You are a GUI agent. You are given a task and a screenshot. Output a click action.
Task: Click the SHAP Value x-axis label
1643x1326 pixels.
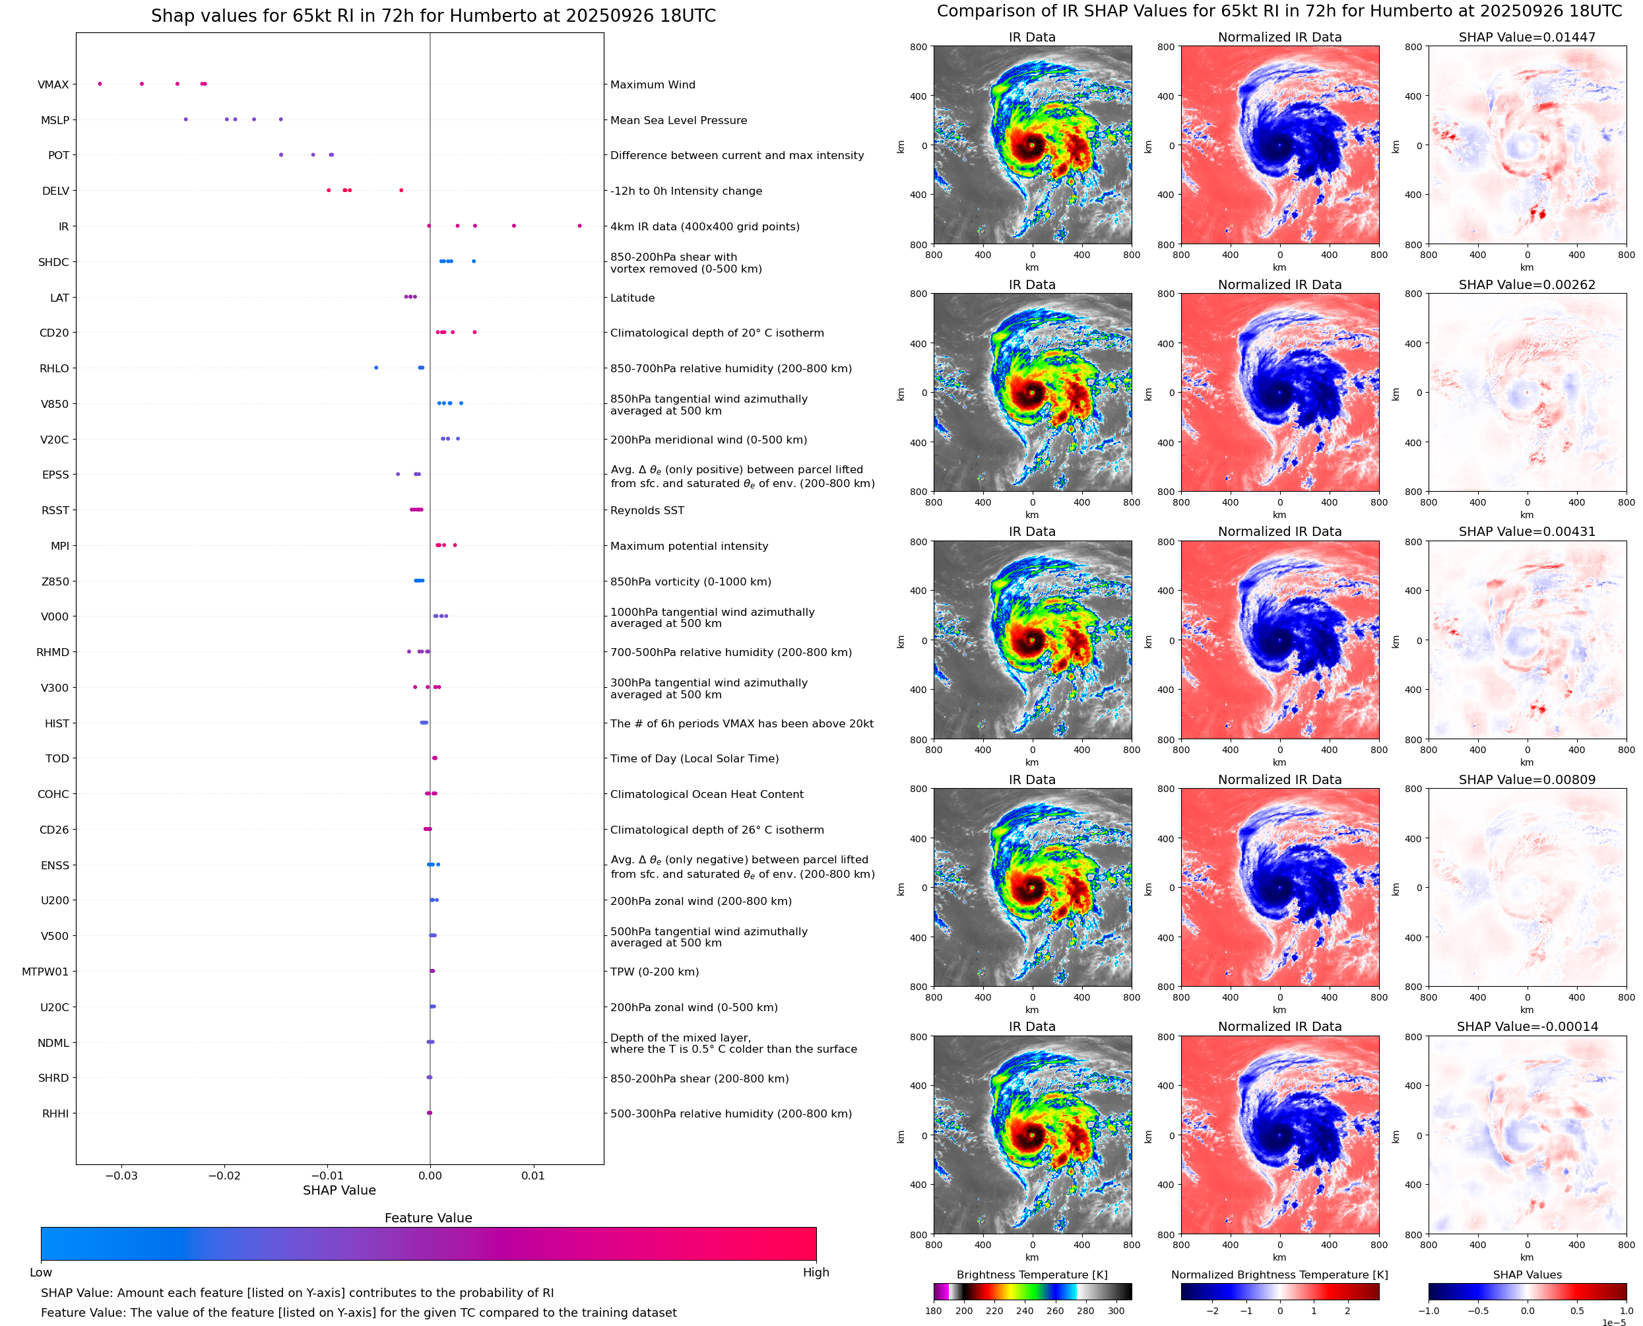coord(339,1190)
